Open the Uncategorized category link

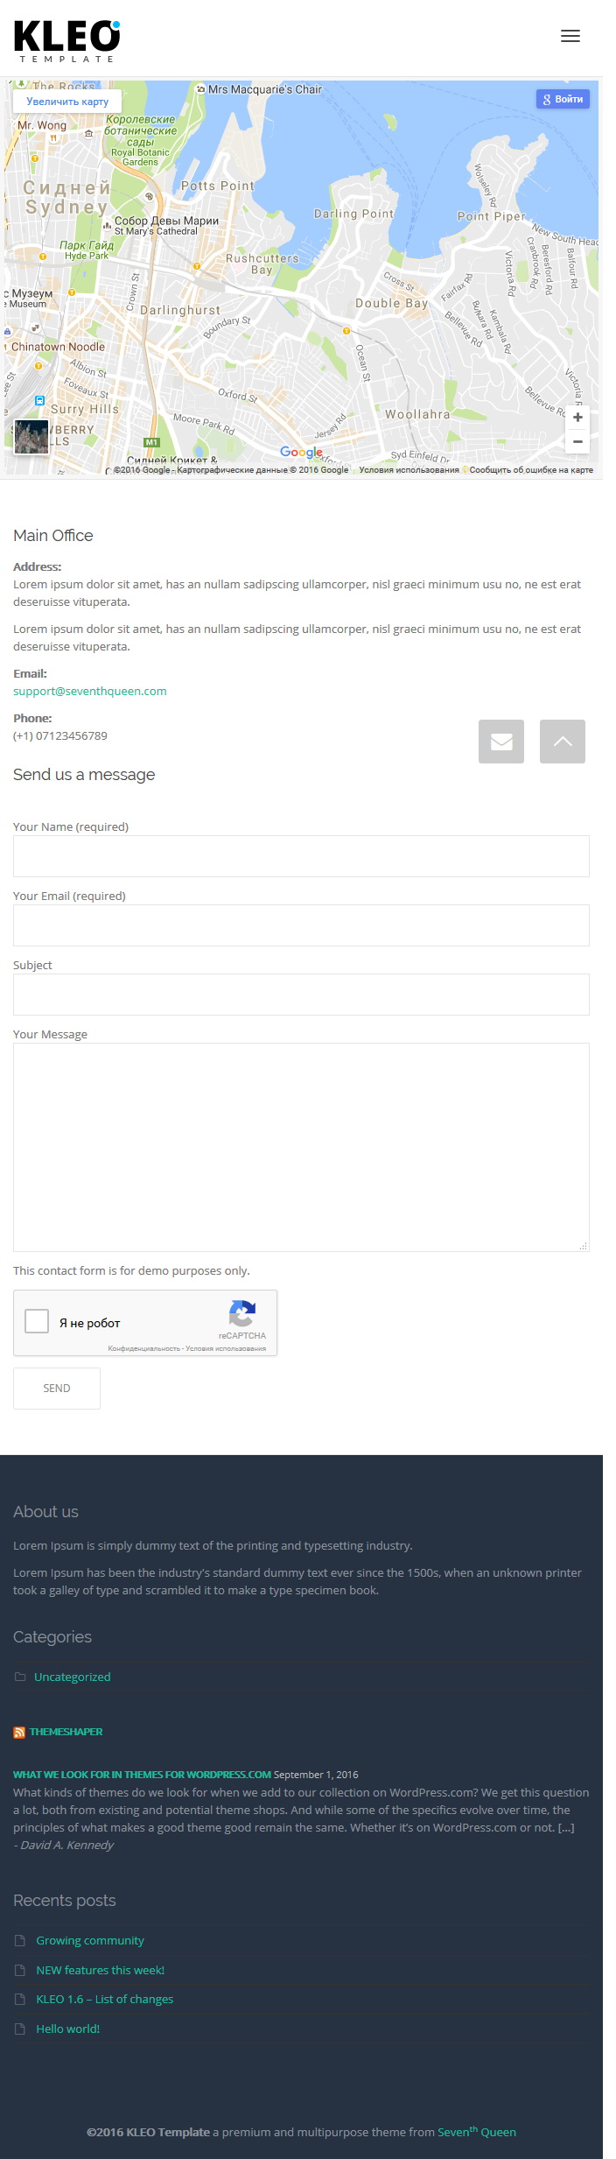[72, 1677]
